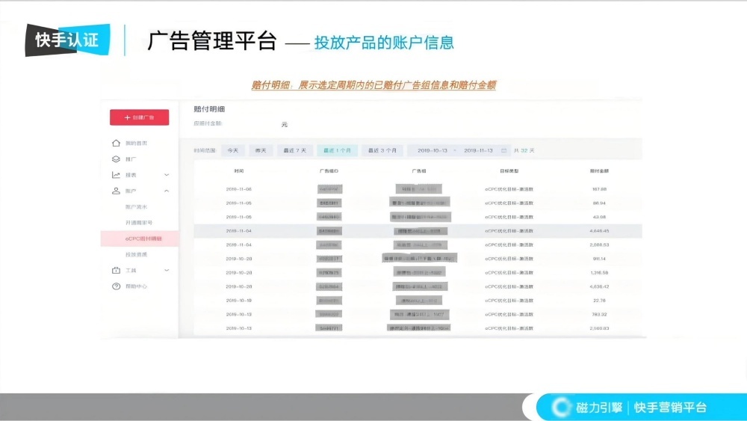Open 投放资质 submenu item
This screenshot has width=747, height=421.
point(136,254)
